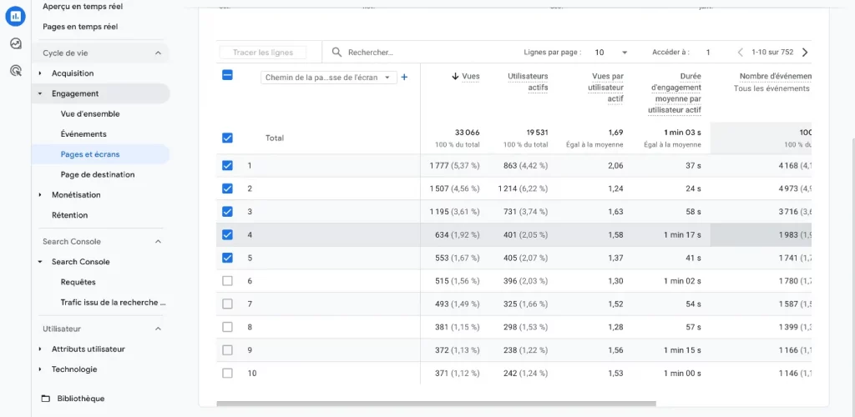855x417 pixels.
Task: Collapse the Utilisateur section
Action: point(158,329)
